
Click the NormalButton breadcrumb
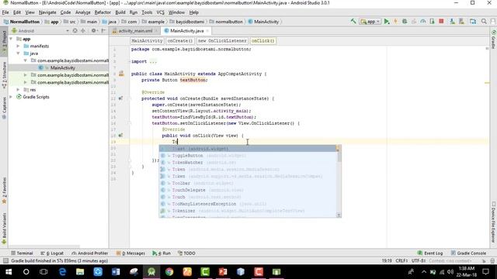click(22, 22)
